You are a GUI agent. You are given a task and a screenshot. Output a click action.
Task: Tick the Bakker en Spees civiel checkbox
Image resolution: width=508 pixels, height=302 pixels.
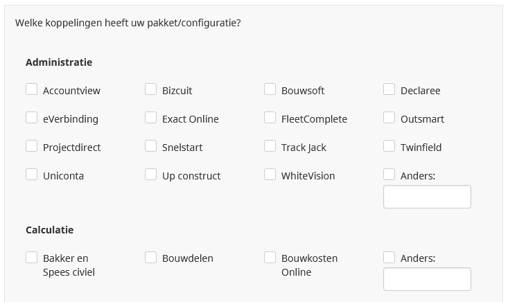click(x=31, y=257)
